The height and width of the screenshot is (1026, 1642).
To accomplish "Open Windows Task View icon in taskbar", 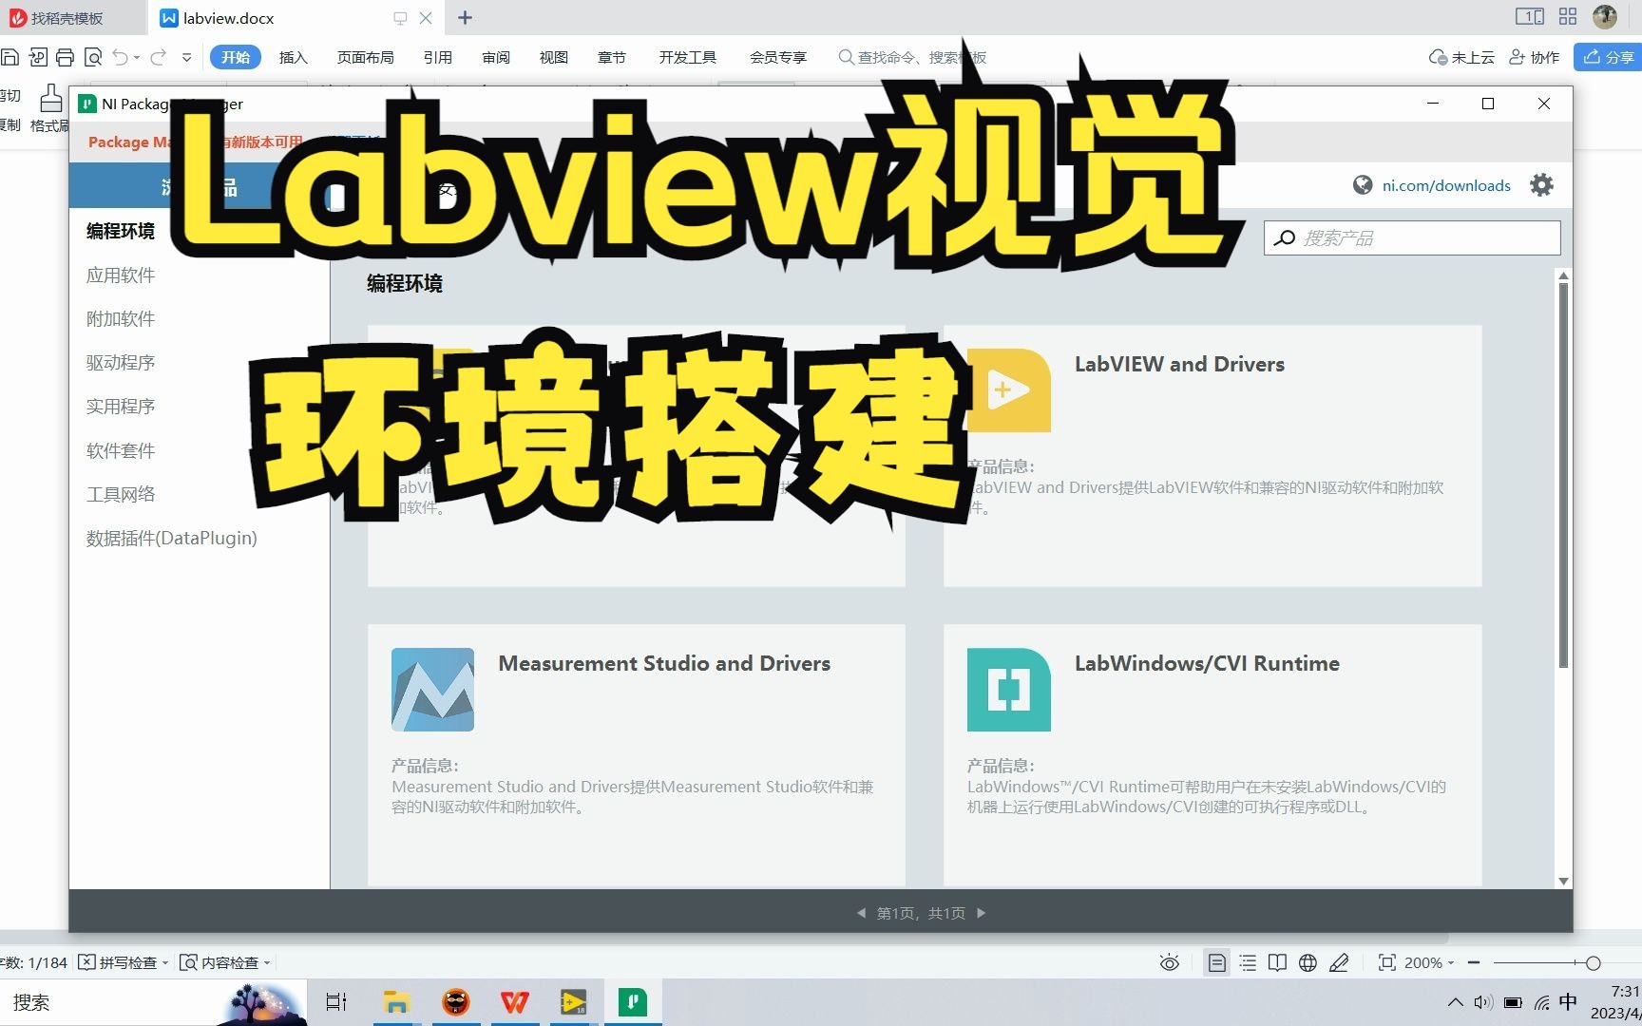I will [336, 1002].
